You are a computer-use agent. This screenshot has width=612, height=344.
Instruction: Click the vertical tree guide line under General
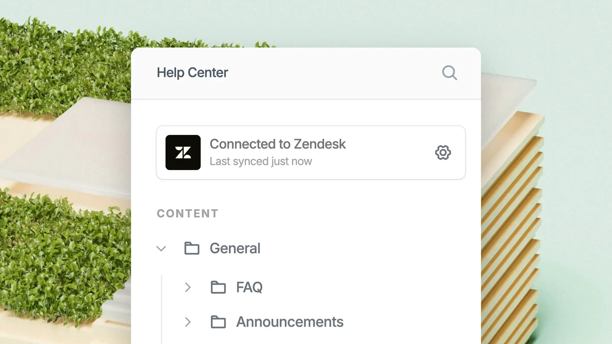coord(162,306)
